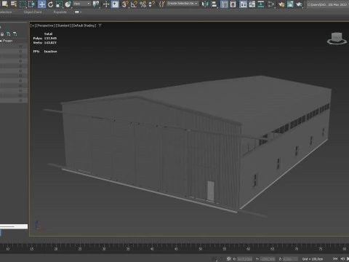Click the Render Production teapot icon
The height and width of the screenshot is (262, 349).
[x=300, y=4]
